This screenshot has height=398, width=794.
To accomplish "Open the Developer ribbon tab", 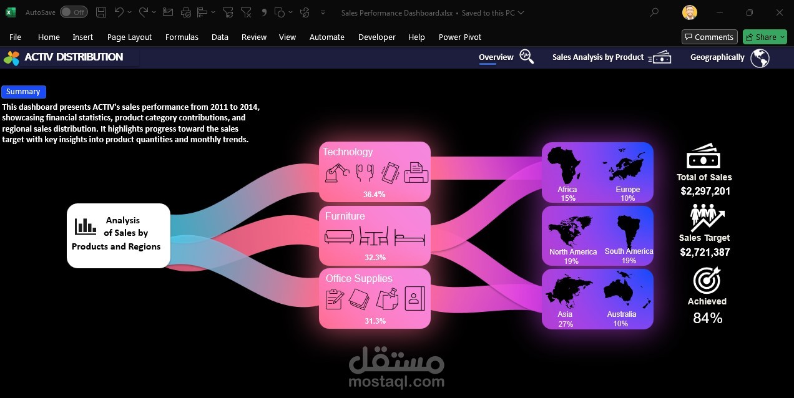I will click(x=377, y=37).
